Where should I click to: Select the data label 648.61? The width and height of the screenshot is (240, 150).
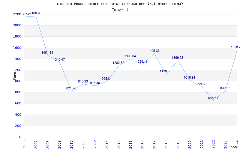[213, 98]
